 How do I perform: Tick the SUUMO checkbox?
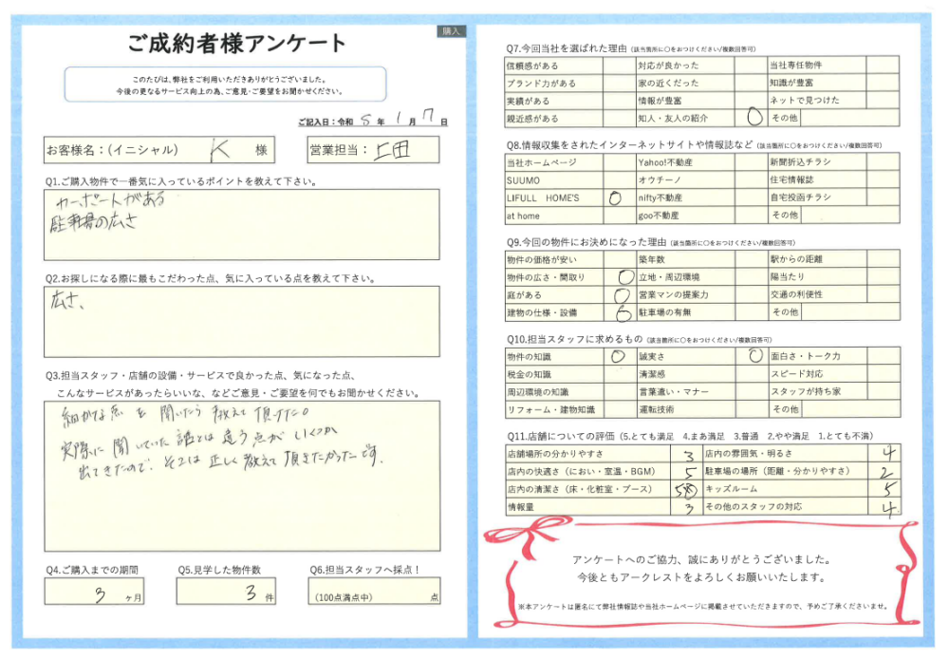pyautogui.click(x=618, y=179)
